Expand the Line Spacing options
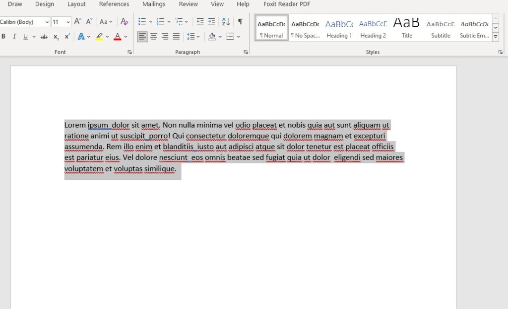Viewport: 508px width, 309px height. [198, 36]
